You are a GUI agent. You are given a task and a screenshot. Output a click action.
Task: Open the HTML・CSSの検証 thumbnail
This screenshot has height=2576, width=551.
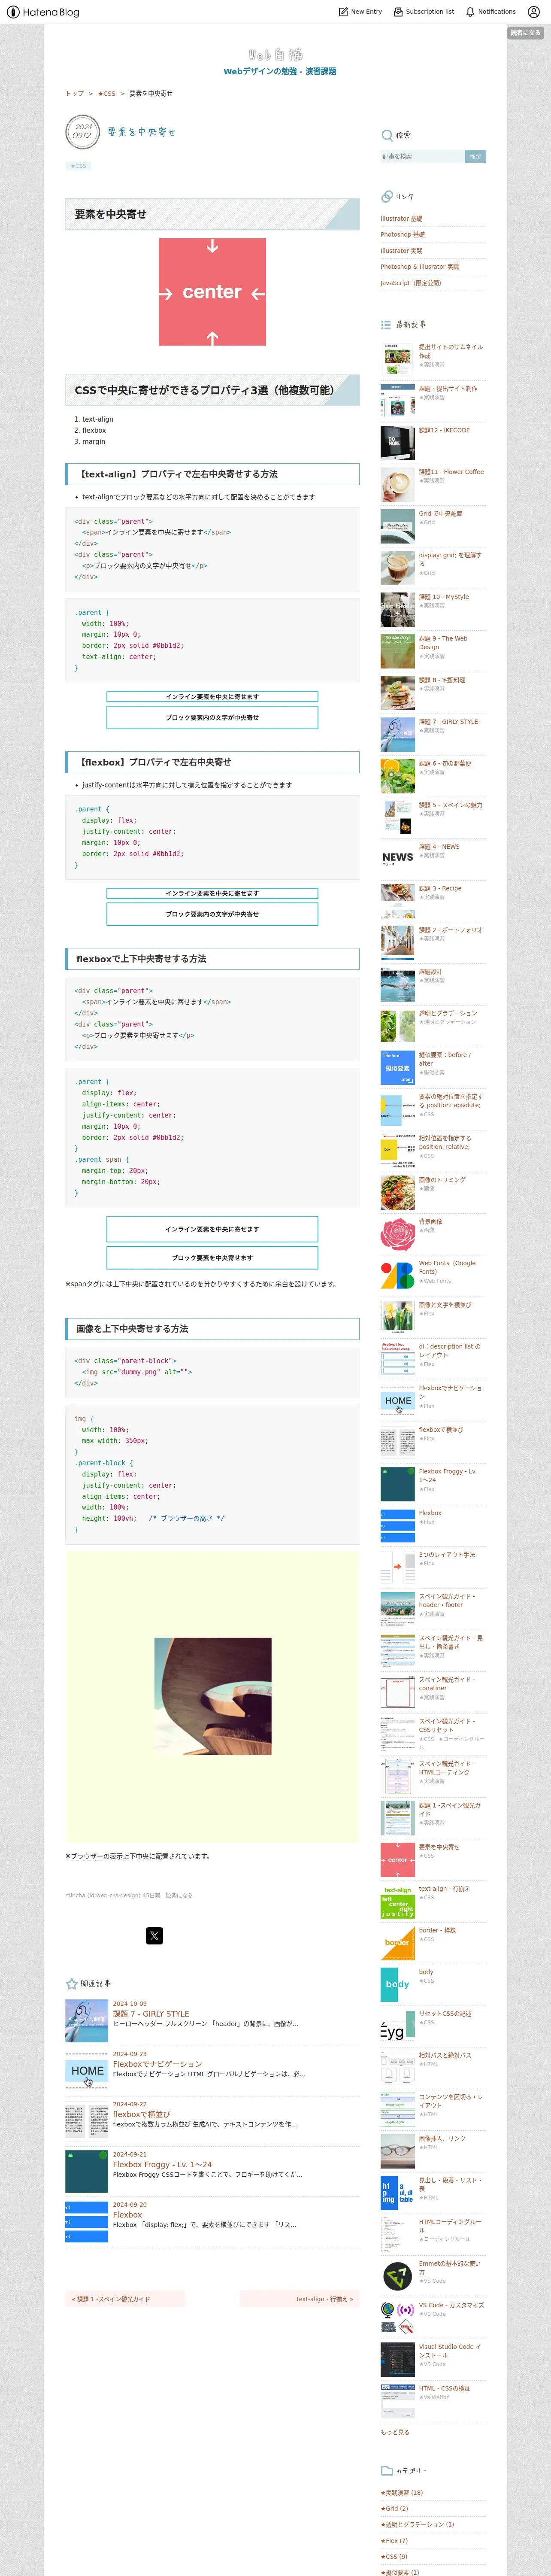point(397,2400)
